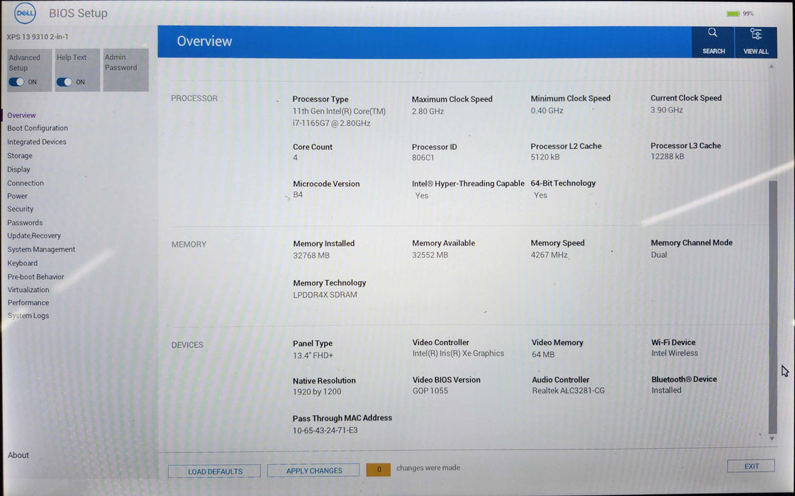795x496 pixels.
Task: Go to Power settings
Action: coord(17,196)
